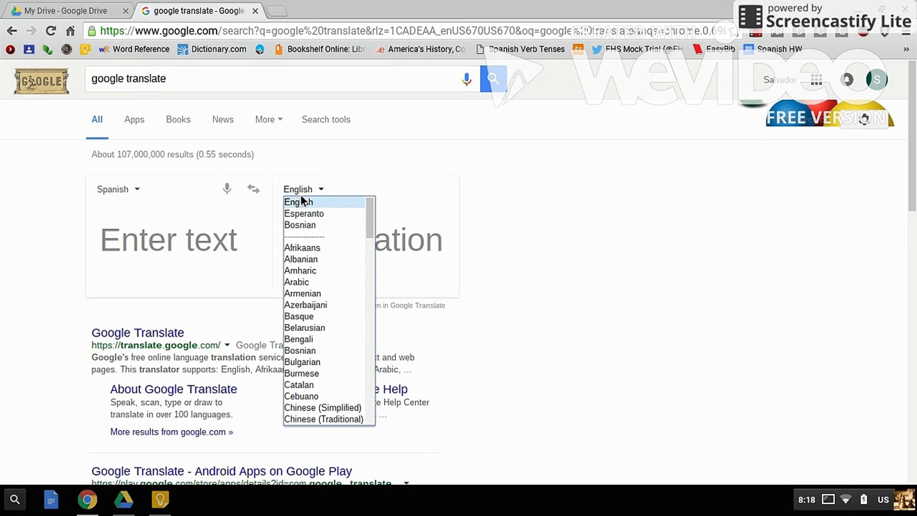Show more bookmarks chevron

coord(906,49)
